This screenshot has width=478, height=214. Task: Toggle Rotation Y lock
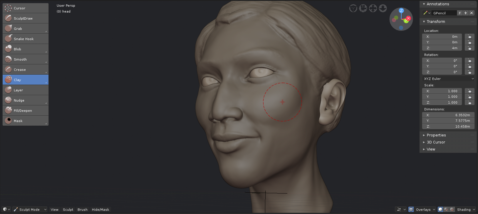pos(469,66)
